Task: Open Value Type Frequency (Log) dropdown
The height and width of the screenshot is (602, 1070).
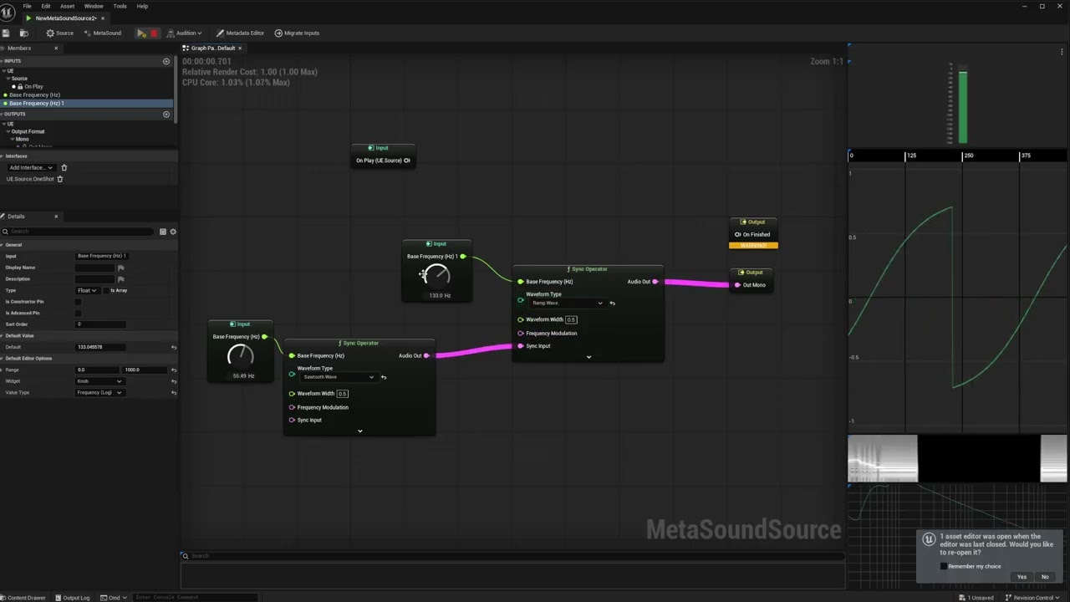Action: [99, 392]
